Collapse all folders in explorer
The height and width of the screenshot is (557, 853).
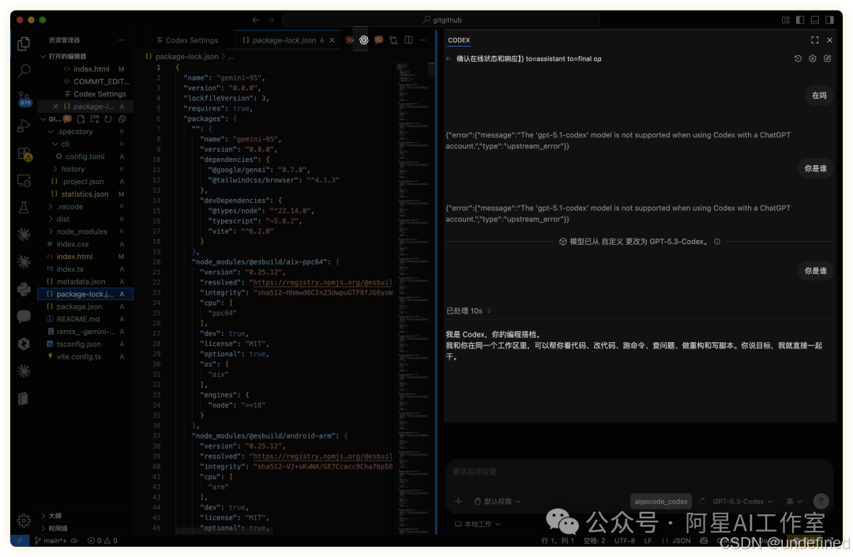tap(122, 119)
